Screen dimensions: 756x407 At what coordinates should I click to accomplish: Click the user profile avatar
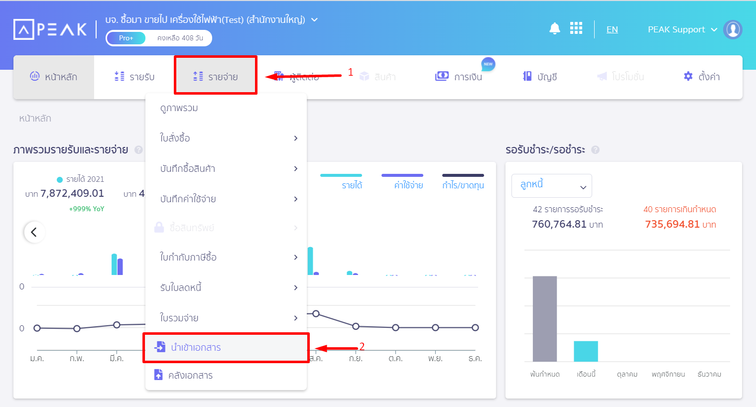(x=733, y=29)
